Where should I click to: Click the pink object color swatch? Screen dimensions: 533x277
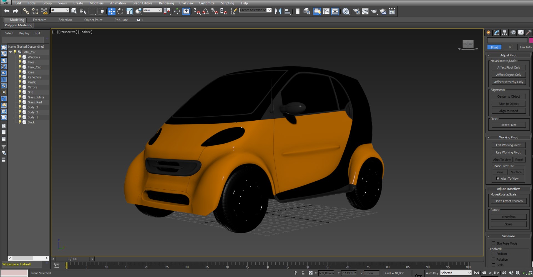531,40
